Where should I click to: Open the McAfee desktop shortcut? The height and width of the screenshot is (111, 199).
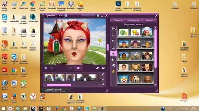coord(5,6)
